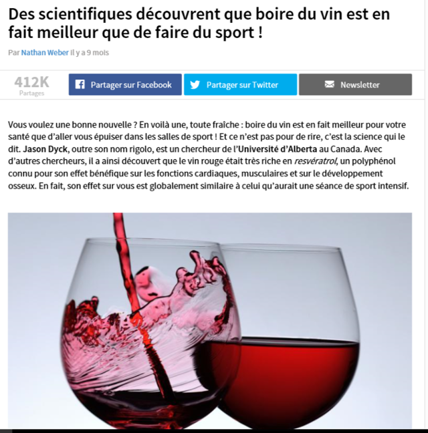The height and width of the screenshot is (433, 428).
Task: Click the right glass of still wine
Action: click(x=290, y=331)
